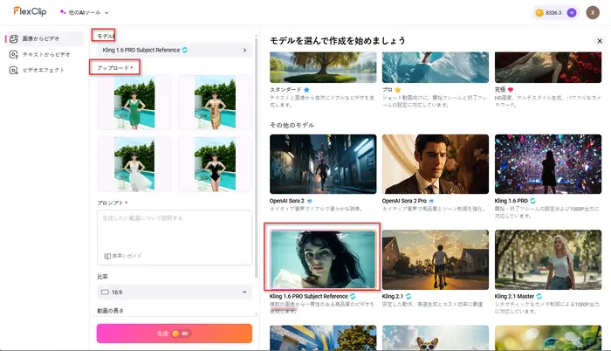
Task: Click the 生成 generate button
Action: (175, 334)
